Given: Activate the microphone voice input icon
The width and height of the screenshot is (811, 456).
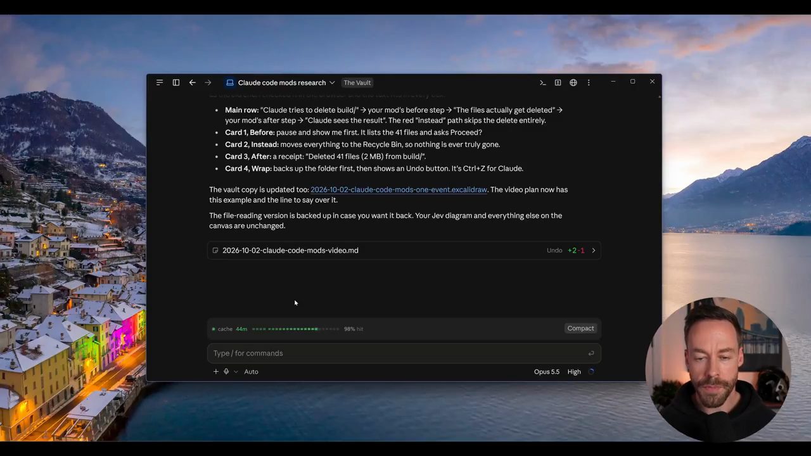Looking at the screenshot, I should [x=226, y=372].
